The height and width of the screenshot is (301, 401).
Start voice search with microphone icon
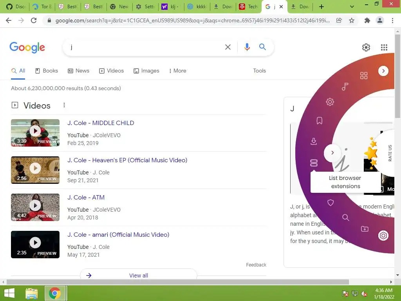247,47
